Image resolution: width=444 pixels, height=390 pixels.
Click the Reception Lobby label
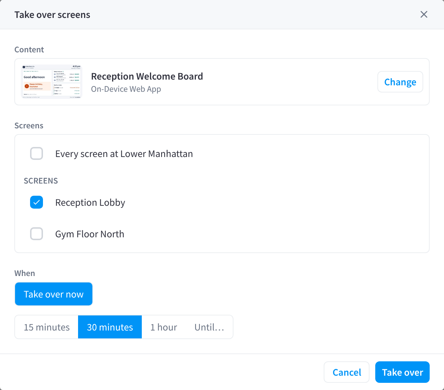point(90,203)
